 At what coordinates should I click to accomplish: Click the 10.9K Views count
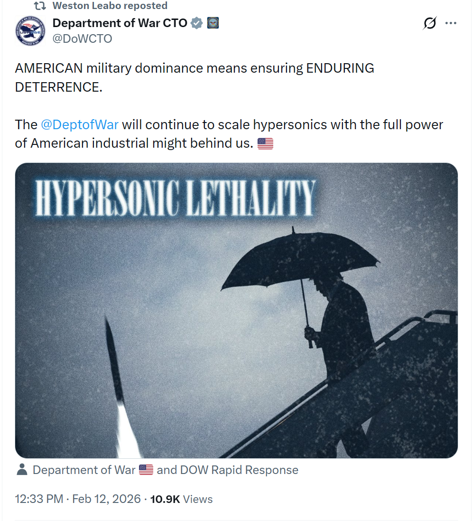[x=181, y=499]
